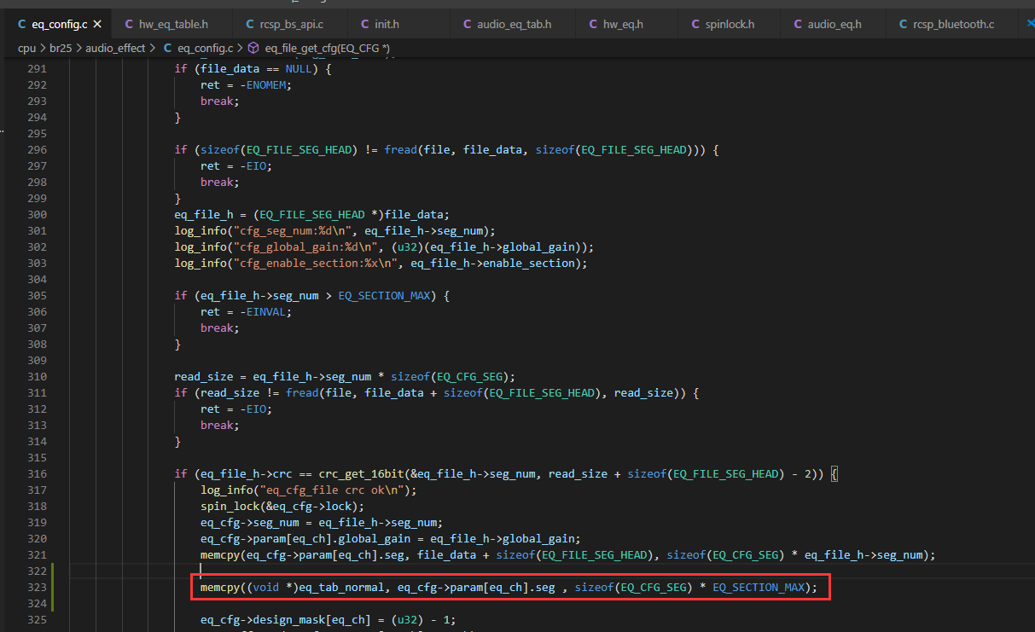This screenshot has width=1035, height=632.
Task: Open the br25 breadcrumb folder
Action: coord(61,48)
